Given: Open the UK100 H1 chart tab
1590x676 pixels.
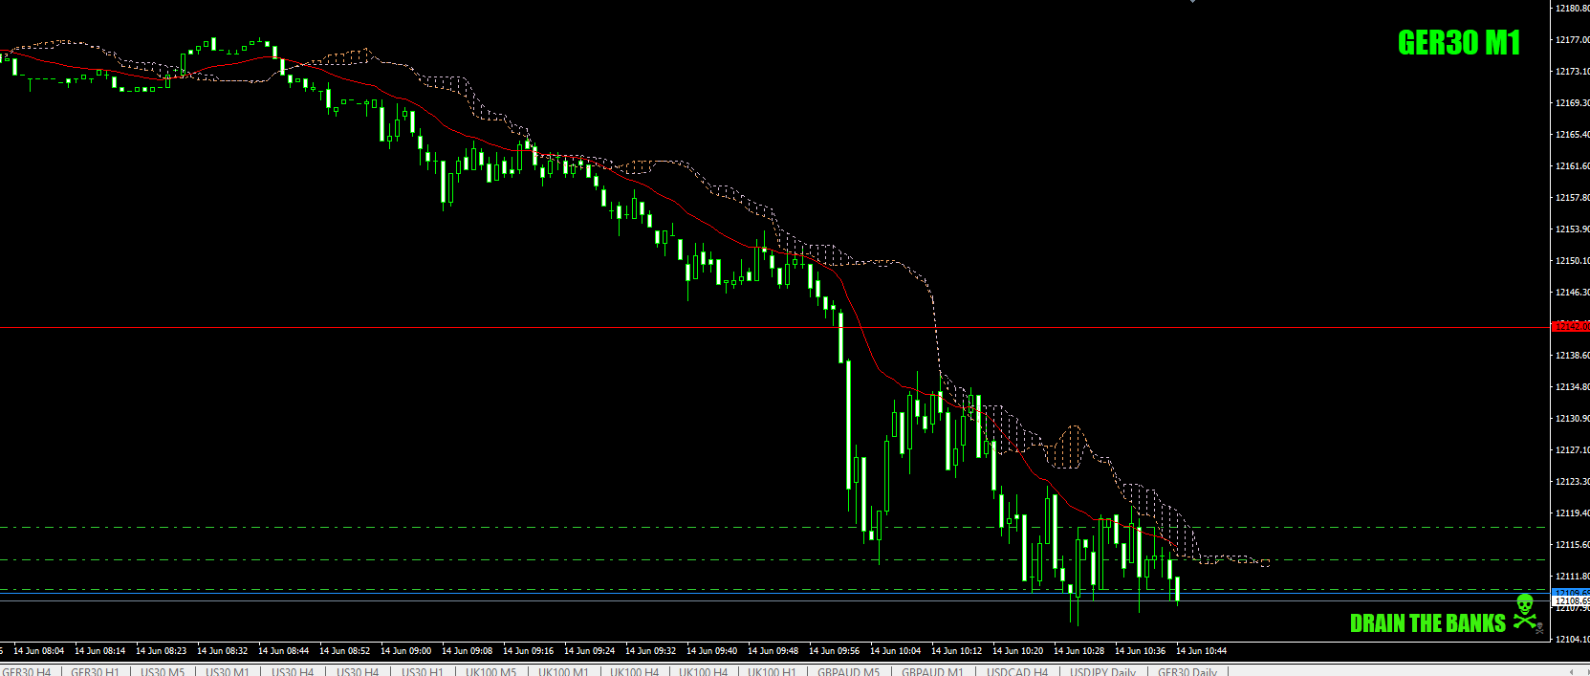Looking at the screenshot, I should click(x=772, y=671).
